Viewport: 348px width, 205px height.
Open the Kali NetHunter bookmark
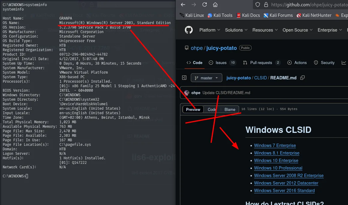[x=314, y=15]
